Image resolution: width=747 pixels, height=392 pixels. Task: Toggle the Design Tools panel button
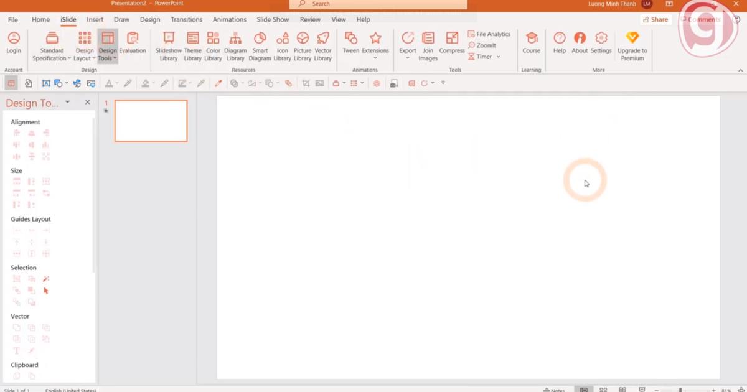108,46
